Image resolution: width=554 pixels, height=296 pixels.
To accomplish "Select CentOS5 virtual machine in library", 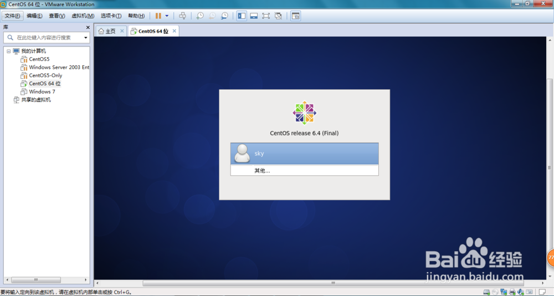I will pyautogui.click(x=39, y=59).
